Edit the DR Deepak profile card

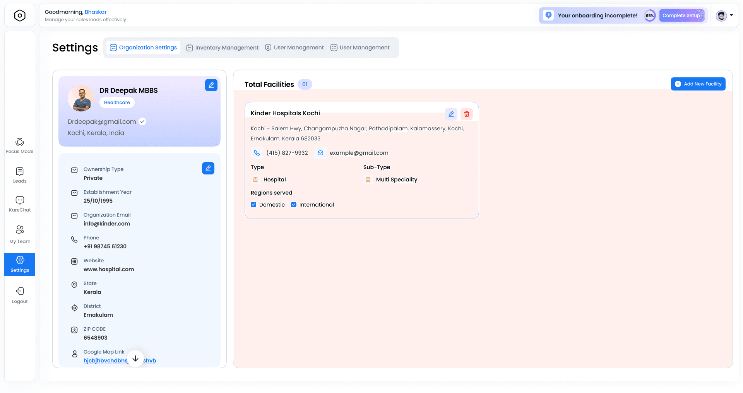(211, 85)
